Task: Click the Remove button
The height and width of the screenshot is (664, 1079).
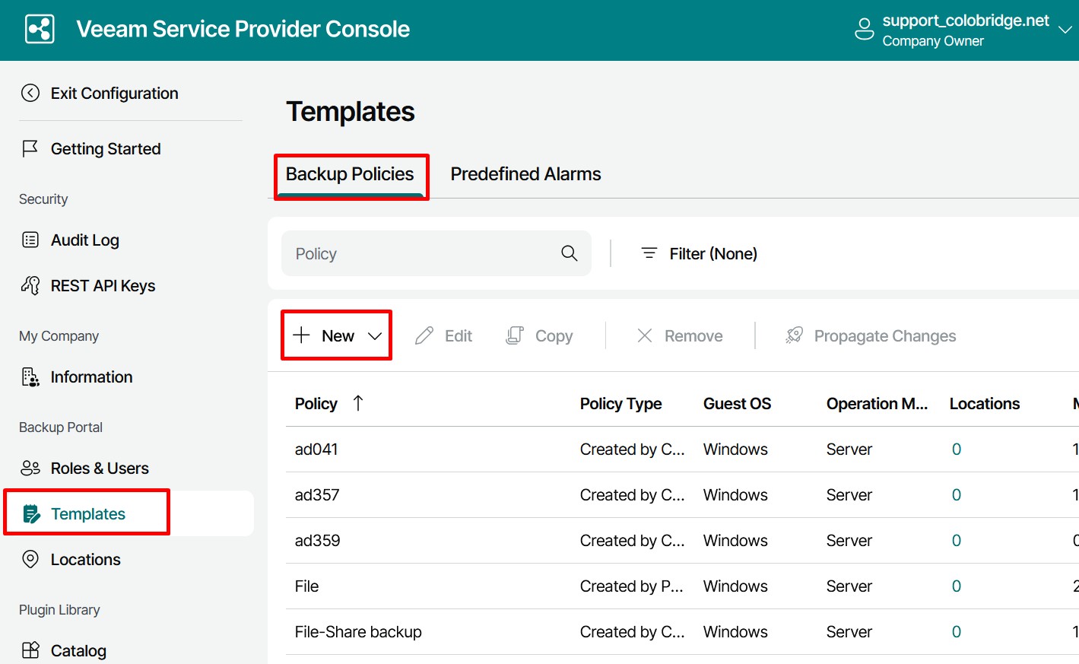Action: (x=680, y=335)
